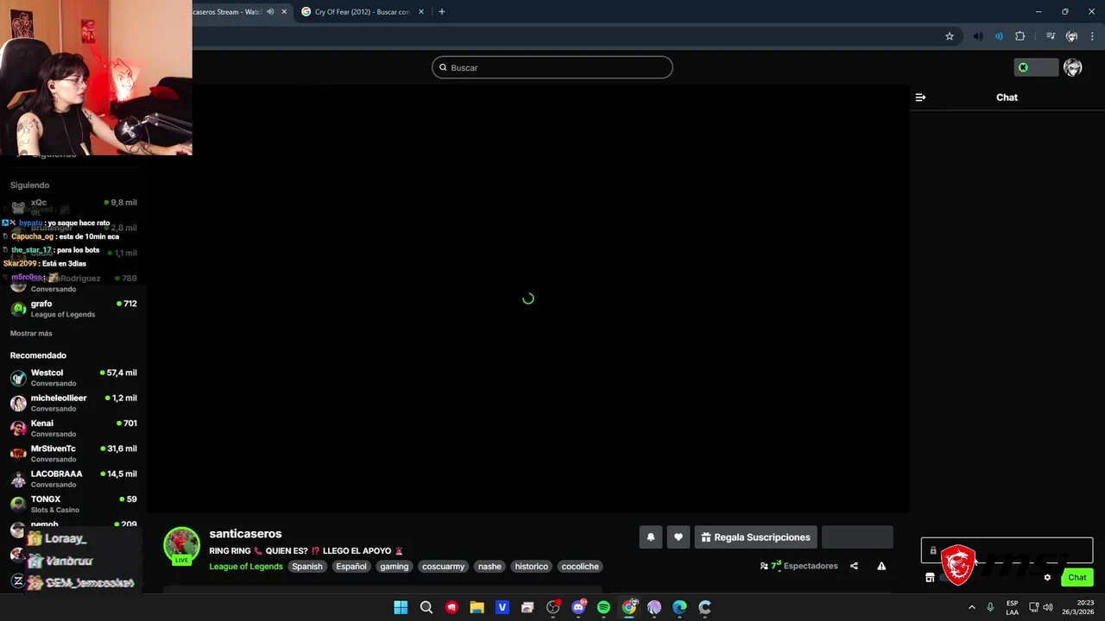Click the Siguiendo section header
The image size is (1105, 621).
point(29,185)
